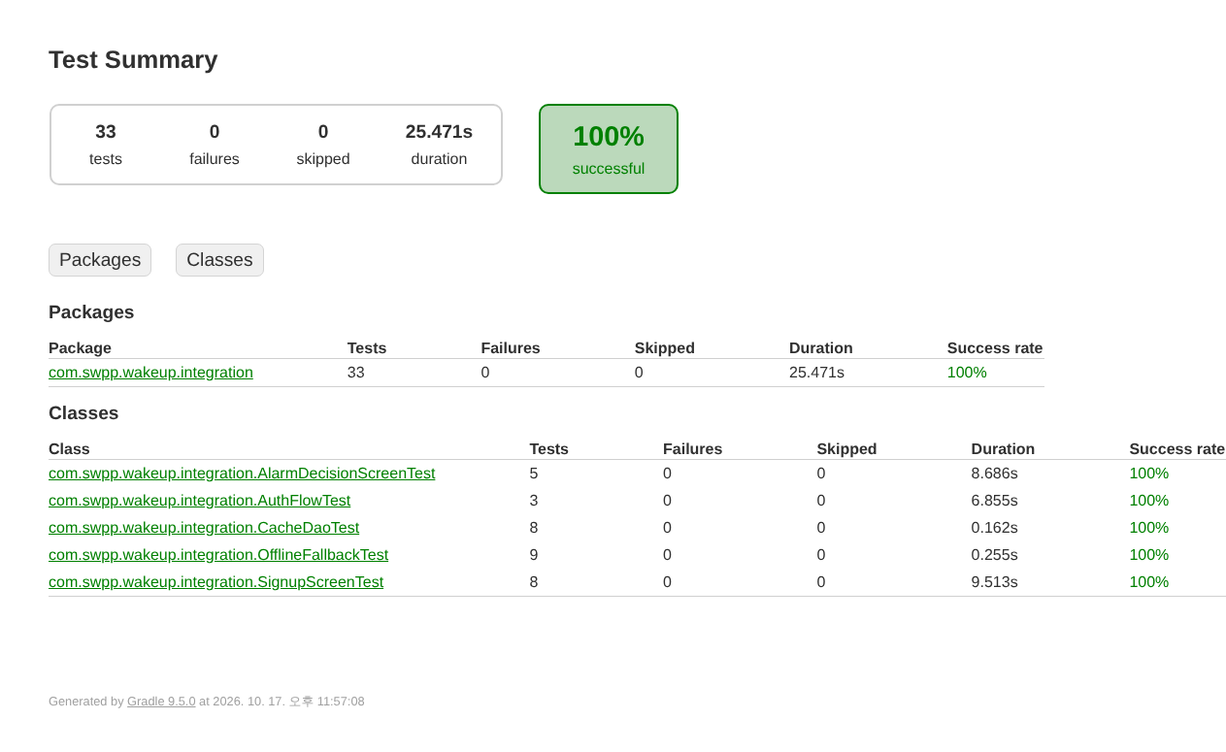Click the 25.471s duration in package row

(x=816, y=373)
